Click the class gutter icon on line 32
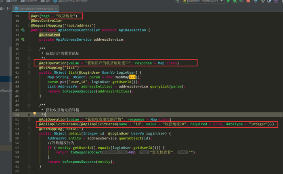 click(x=23, y=30)
